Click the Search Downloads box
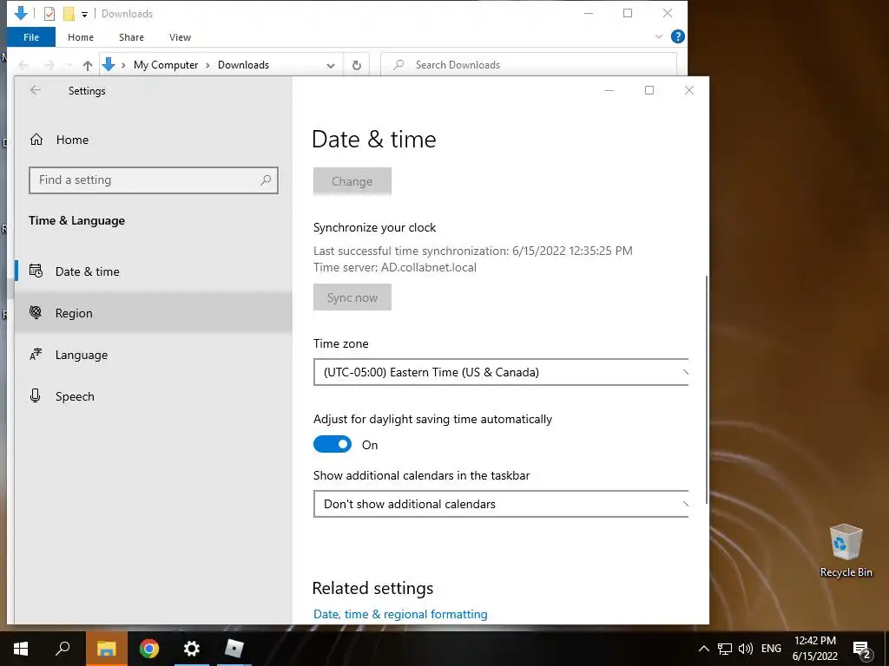Viewport: 889px width, 666px height. coord(529,64)
